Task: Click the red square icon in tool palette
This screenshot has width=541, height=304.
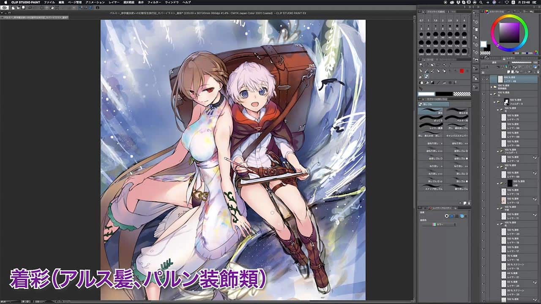Action: pos(462,71)
